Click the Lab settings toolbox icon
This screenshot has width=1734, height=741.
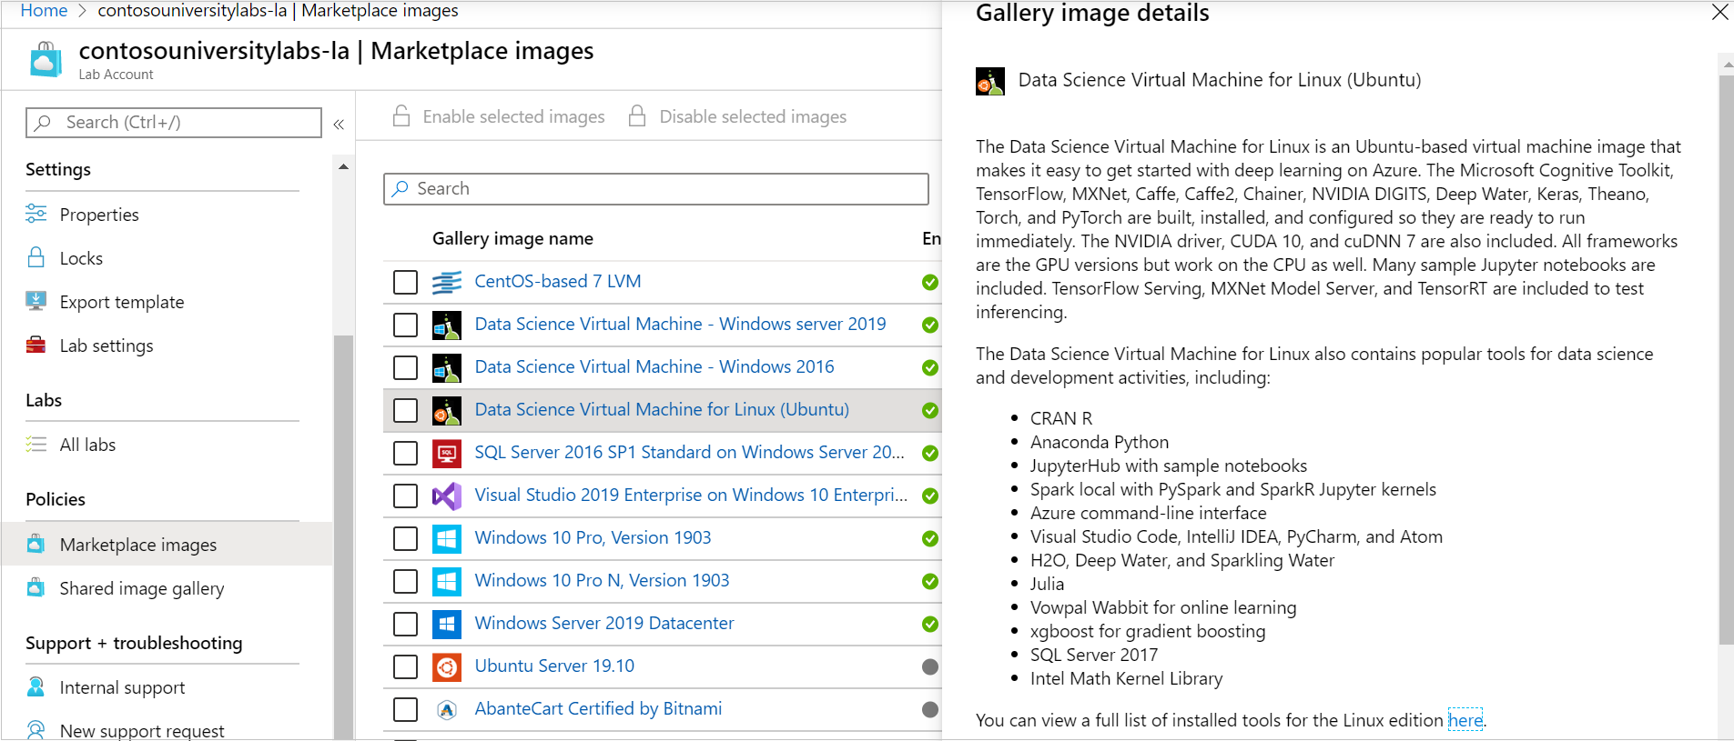click(x=36, y=345)
